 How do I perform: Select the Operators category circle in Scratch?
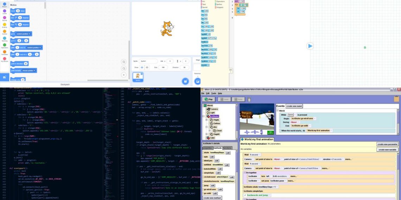click(x=4, y=45)
